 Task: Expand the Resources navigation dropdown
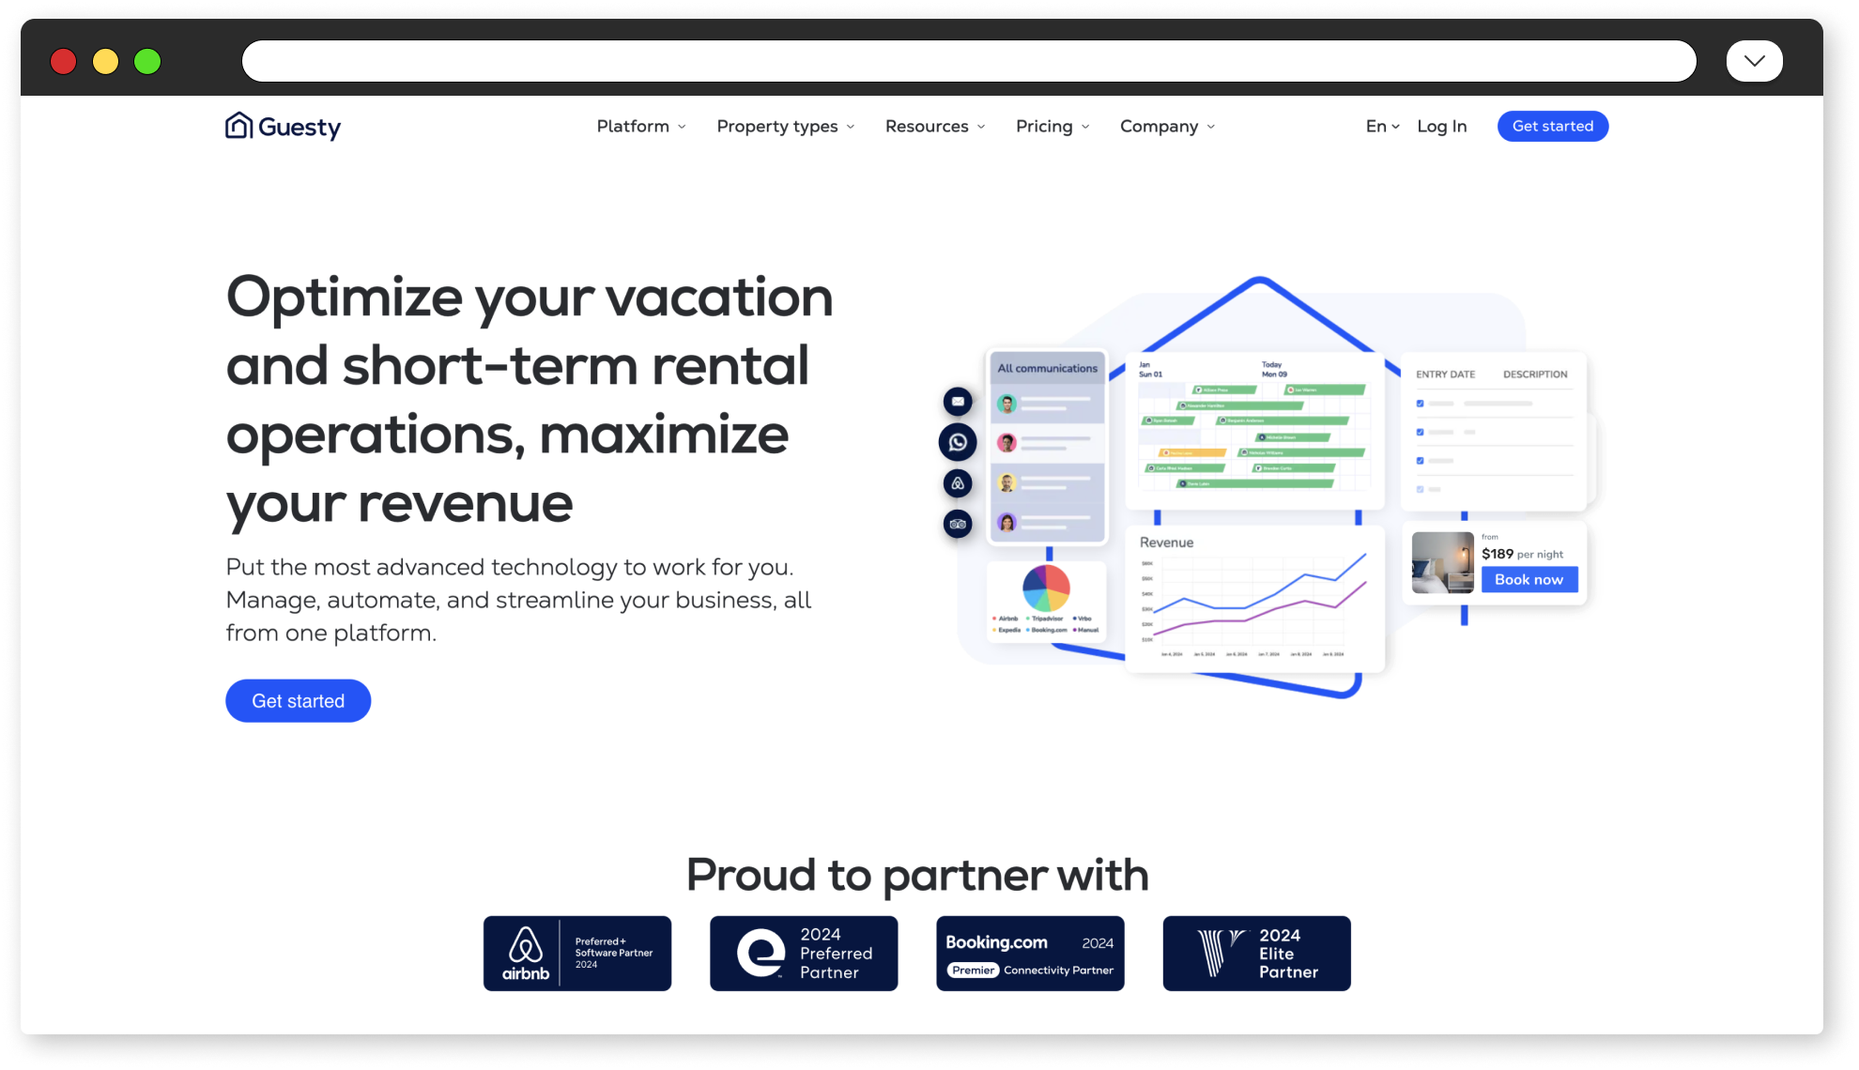[x=934, y=125]
